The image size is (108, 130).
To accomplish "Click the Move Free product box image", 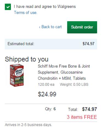I will [x=17, y=75].
